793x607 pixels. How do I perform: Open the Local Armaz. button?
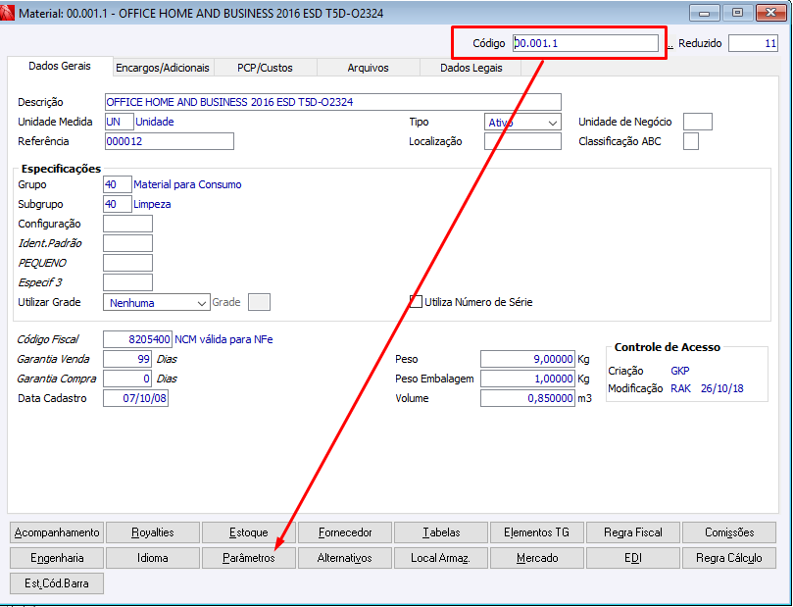click(x=441, y=558)
